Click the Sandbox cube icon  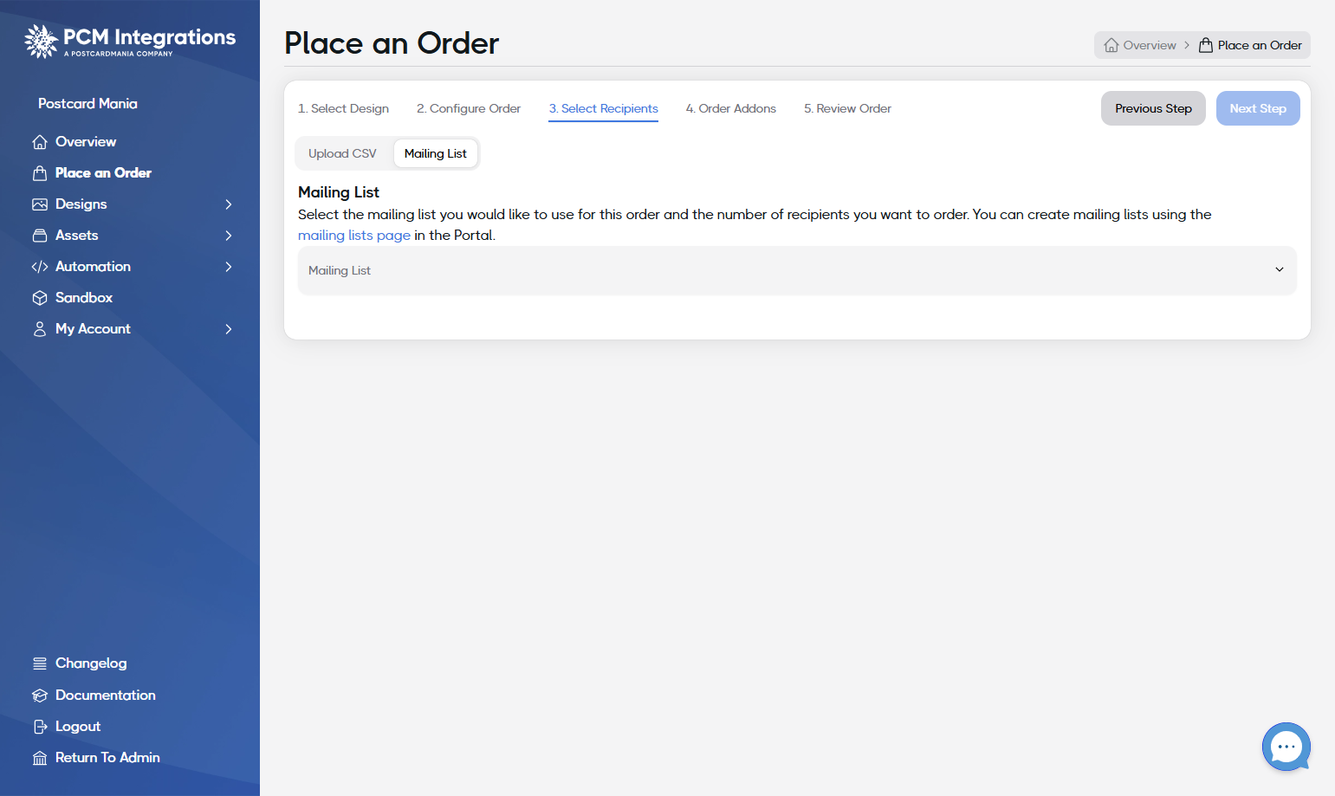click(40, 298)
